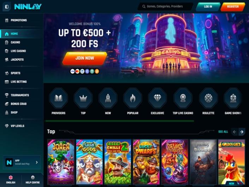Click the Register button
This screenshot has width=249, height=187.
tap(233, 7)
